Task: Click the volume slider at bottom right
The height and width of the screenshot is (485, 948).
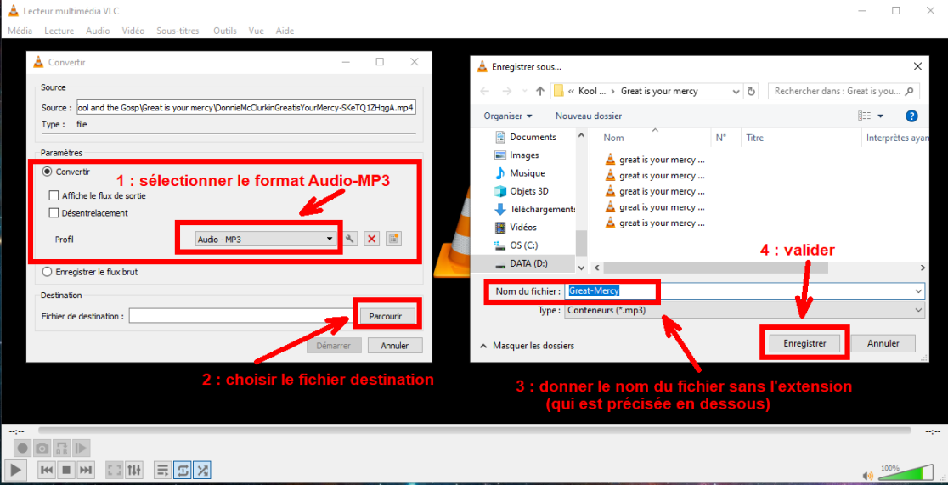Action: click(905, 474)
